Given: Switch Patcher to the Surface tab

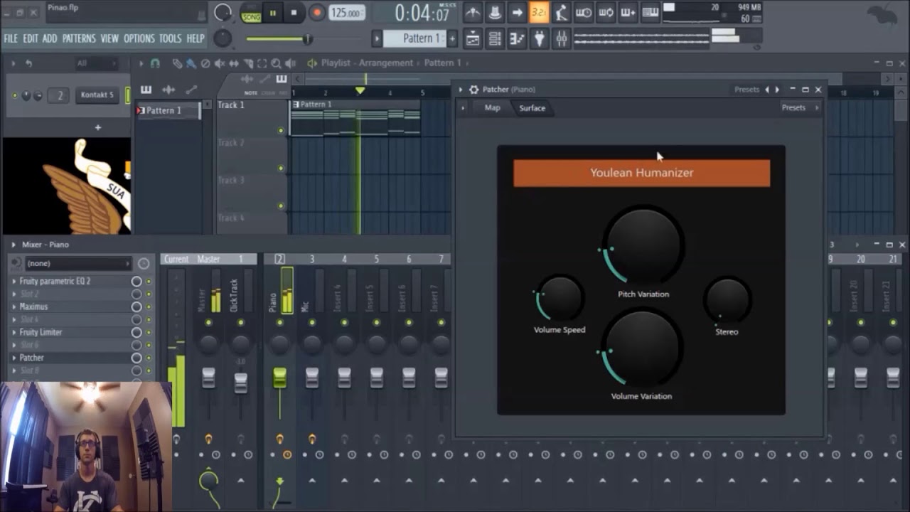Looking at the screenshot, I should pyautogui.click(x=532, y=108).
